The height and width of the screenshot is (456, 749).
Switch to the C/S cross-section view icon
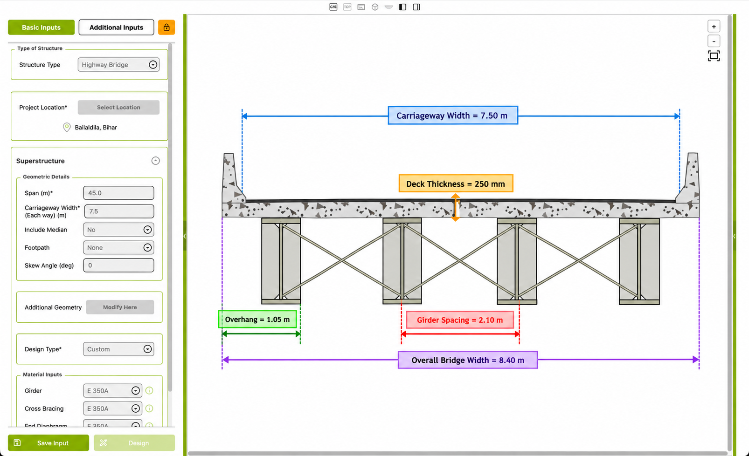pyautogui.click(x=333, y=7)
